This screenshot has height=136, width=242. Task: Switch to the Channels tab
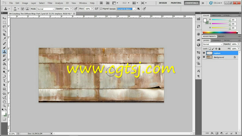click(x=216, y=40)
